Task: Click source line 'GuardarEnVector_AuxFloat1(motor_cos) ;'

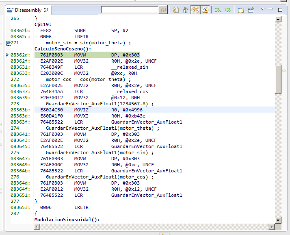Action: pyautogui.click(x=100, y=177)
